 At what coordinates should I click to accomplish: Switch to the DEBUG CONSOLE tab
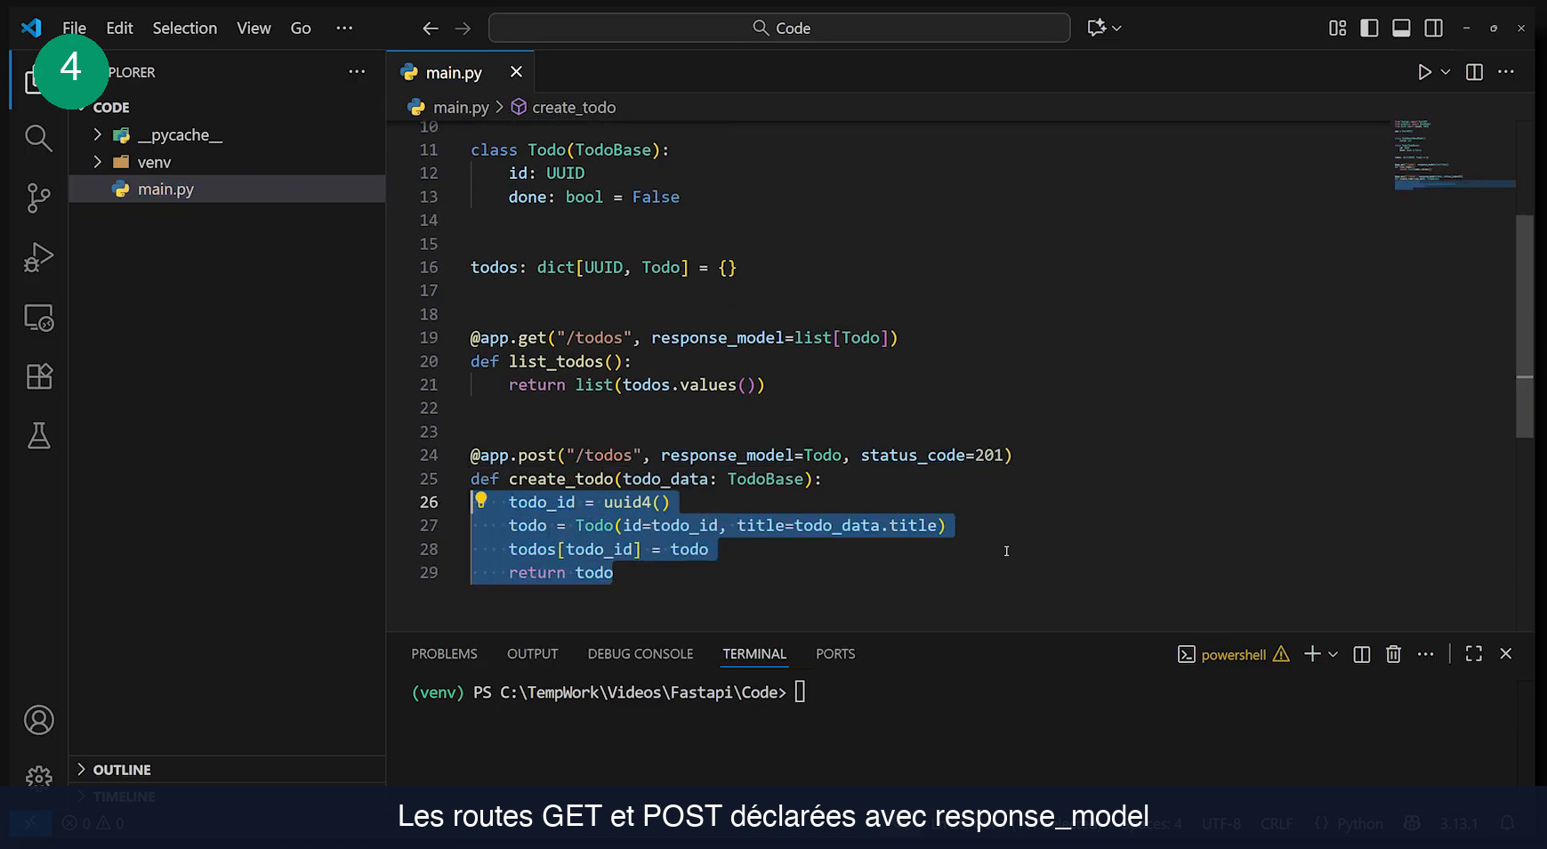(641, 654)
